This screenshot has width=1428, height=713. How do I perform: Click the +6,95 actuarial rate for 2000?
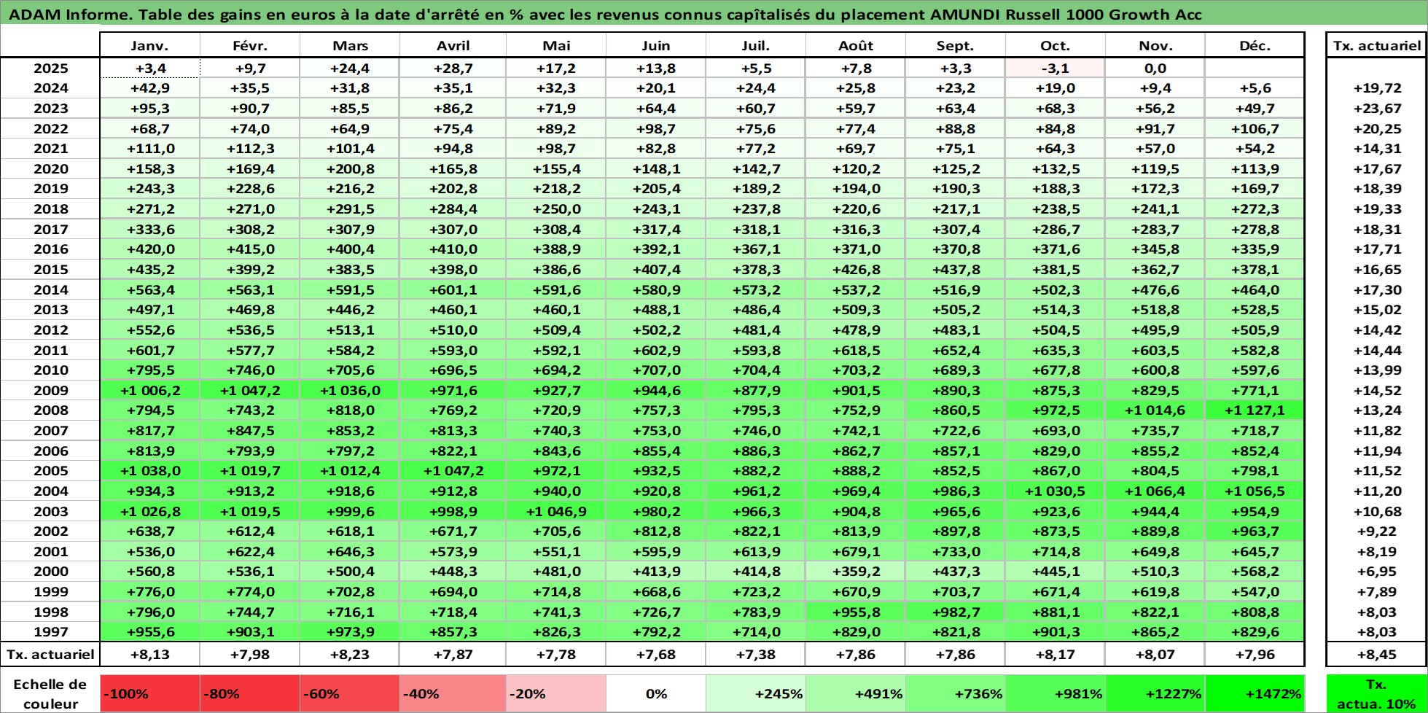[1376, 572]
